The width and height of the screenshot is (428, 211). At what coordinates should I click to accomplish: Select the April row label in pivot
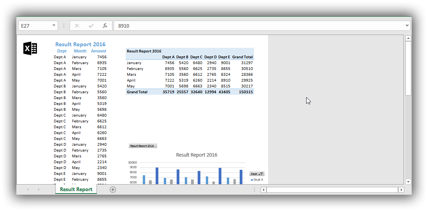click(x=131, y=80)
